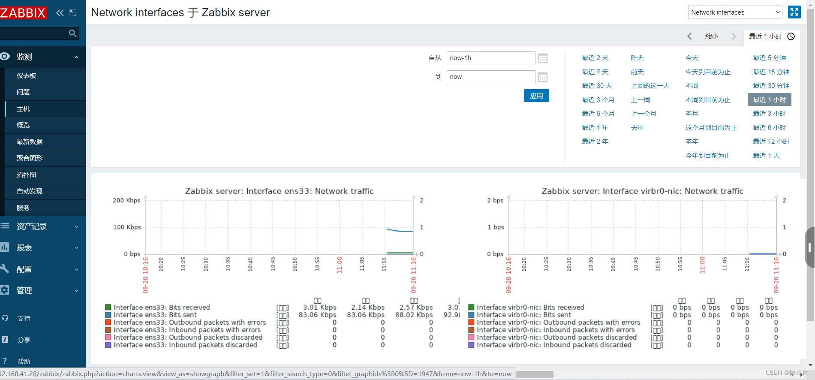Select 最近 15 分钟 time range
815x380 pixels.
tap(771, 72)
